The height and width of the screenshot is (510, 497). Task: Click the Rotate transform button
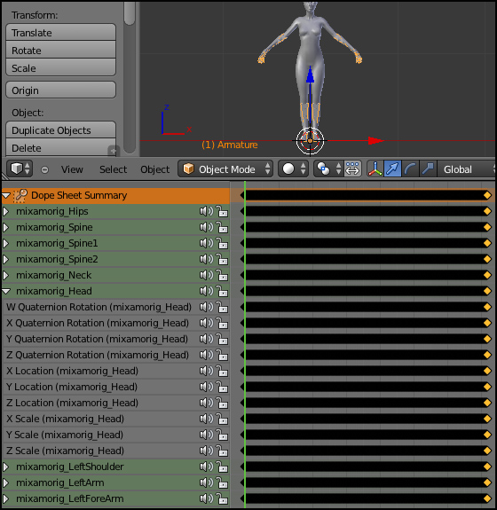61,50
